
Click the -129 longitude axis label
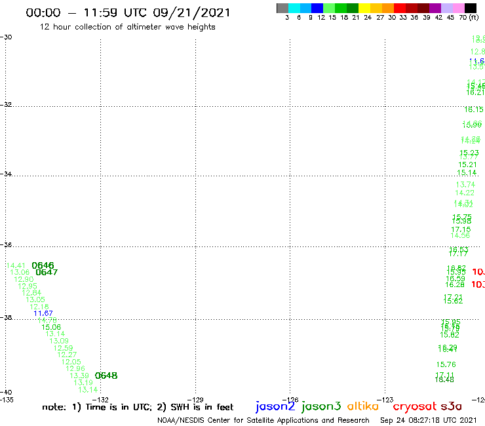click(195, 400)
